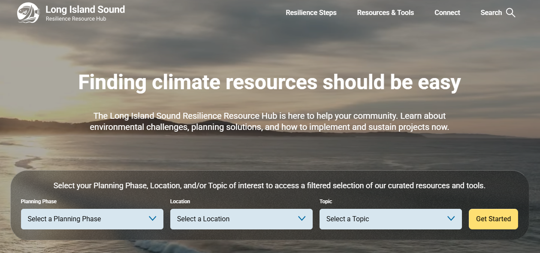Click the Long Island Sound site title
This screenshot has height=253, width=540.
85,9
